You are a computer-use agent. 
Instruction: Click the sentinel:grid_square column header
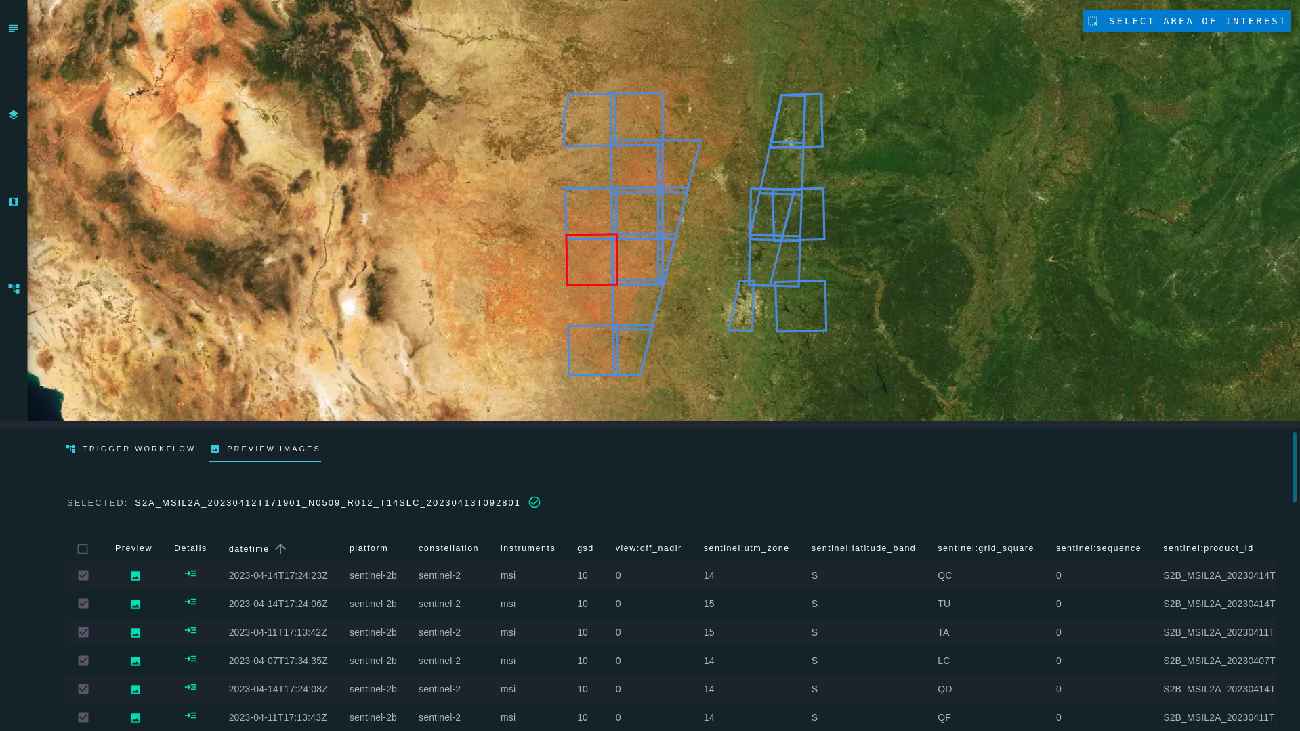(985, 548)
